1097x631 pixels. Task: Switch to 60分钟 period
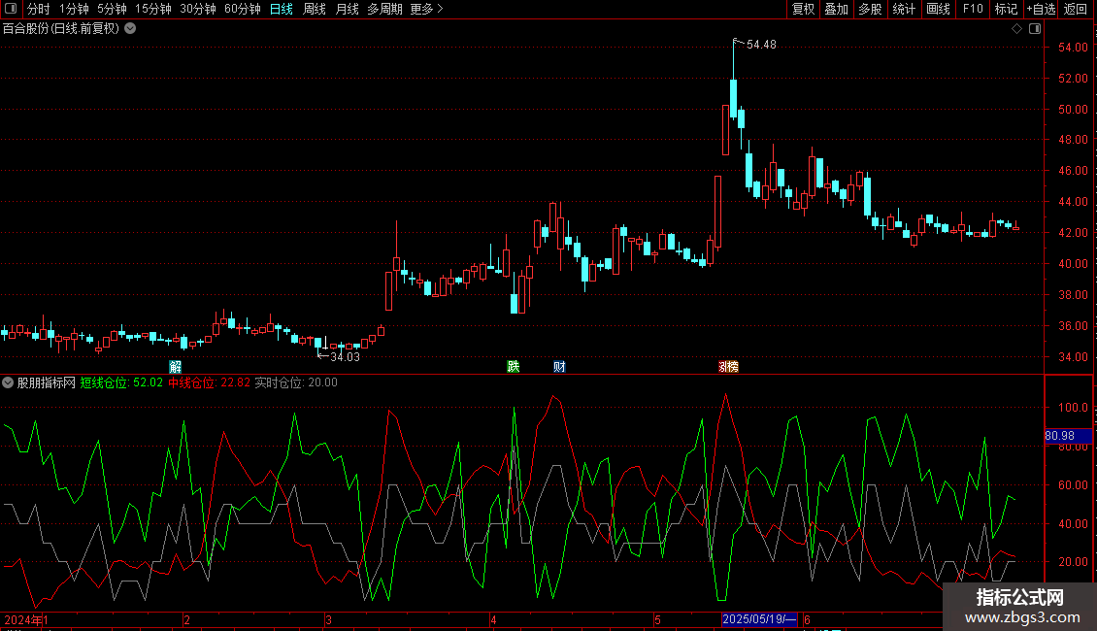point(243,9)
